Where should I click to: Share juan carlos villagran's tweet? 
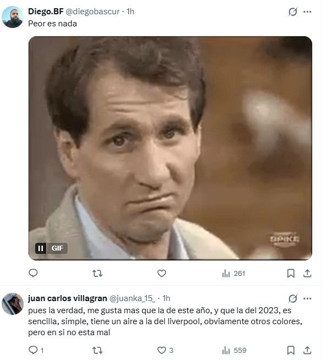pos(307,350)
